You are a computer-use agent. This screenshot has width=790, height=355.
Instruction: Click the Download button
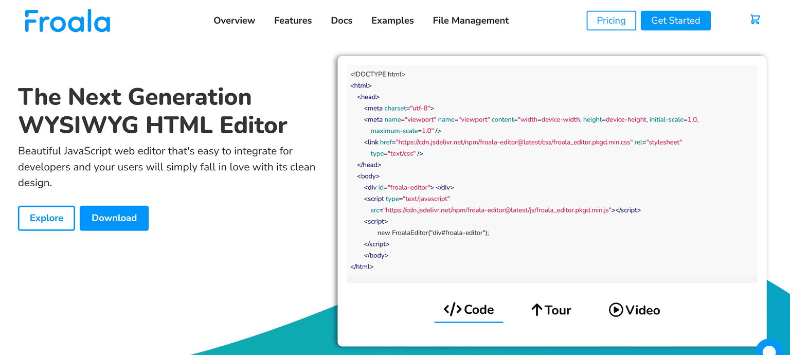point(114,218)
